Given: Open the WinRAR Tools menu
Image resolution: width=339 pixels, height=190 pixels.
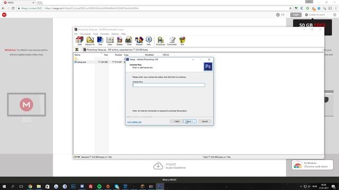Looking at the screenshot, I should click(95, 34).
